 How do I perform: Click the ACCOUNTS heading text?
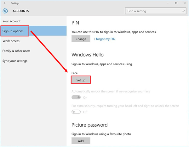(20, 11)
